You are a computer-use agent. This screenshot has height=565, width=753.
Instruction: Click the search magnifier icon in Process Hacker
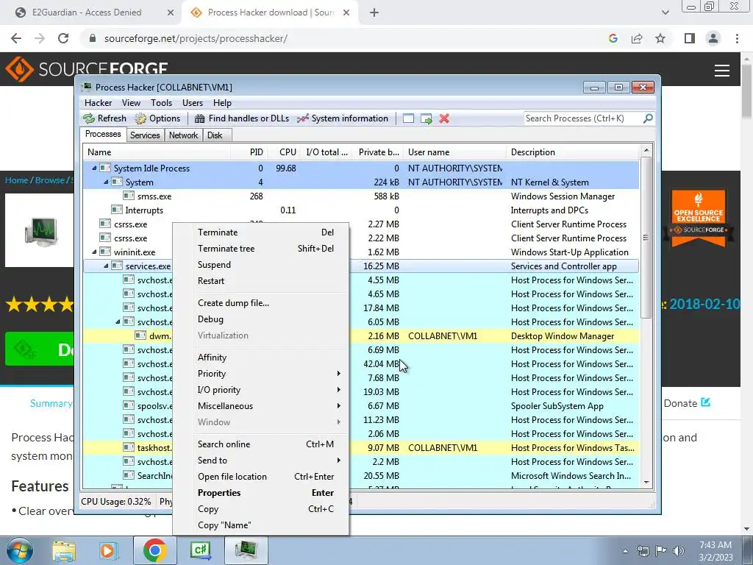tap(648, 118)
